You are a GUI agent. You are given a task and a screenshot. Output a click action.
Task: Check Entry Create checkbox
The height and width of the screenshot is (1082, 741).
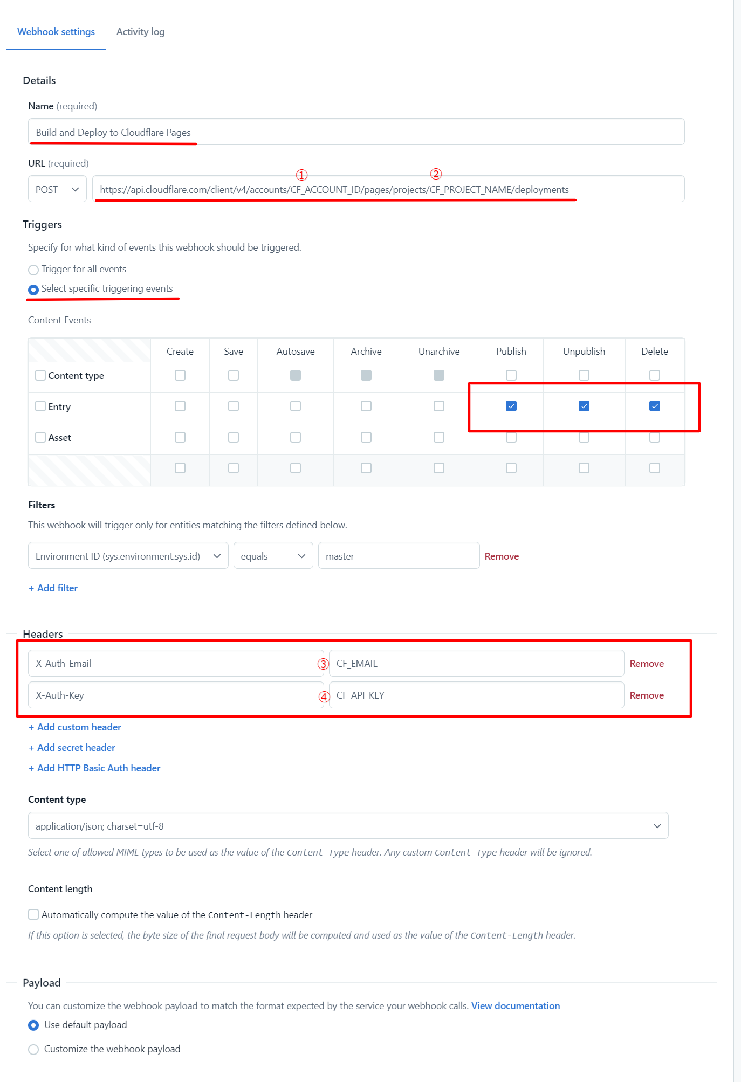point(180,406)
